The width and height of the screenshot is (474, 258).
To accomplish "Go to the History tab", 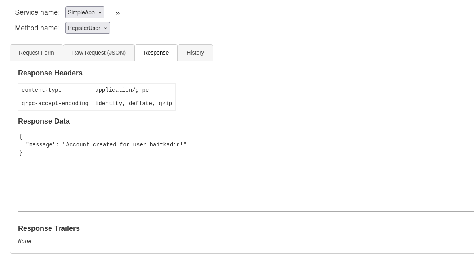I will click(x=195, y=53).
